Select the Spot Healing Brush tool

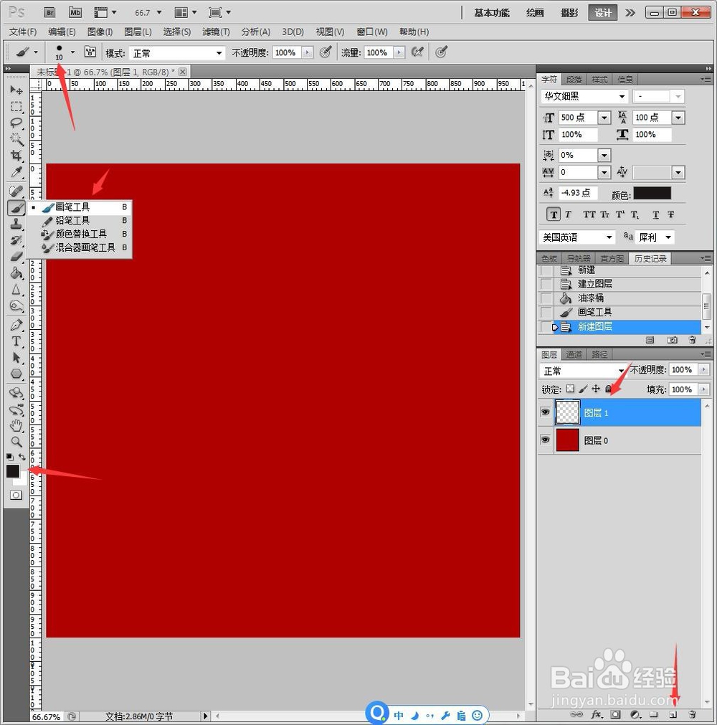coord(16,191)
